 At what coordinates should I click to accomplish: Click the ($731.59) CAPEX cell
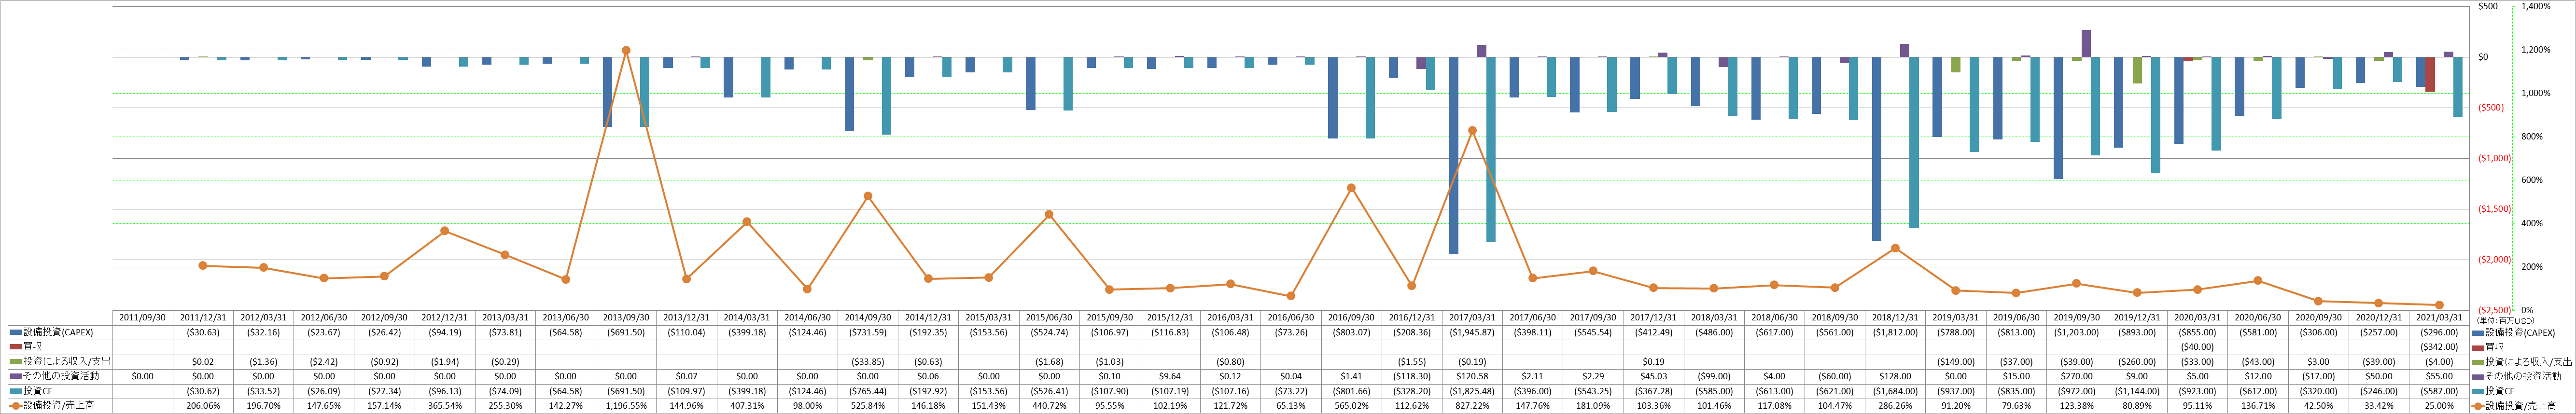868,332
